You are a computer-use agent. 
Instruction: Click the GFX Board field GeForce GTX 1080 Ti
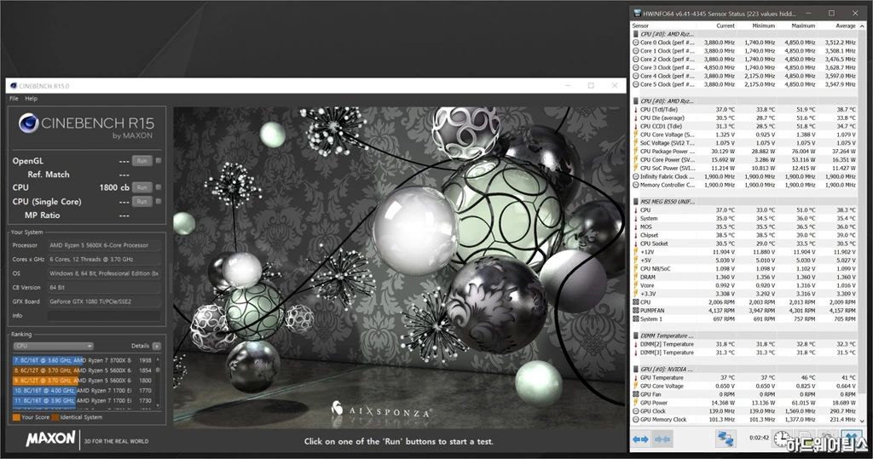pos(104,301)
